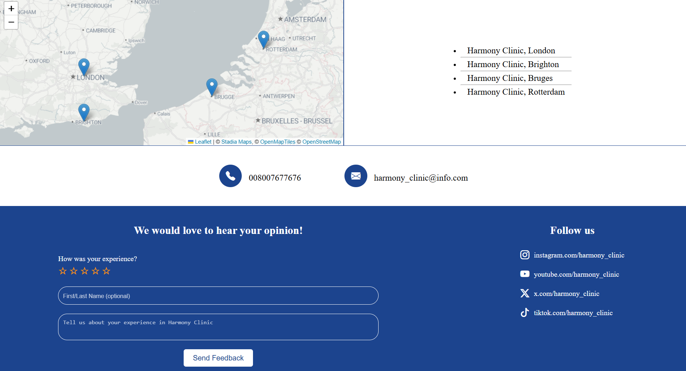Image resolution: width=686 pixels, height=371 pixels.
Task: Zoom out on the map
Action: pyautogui.click(x=11, y=22)
